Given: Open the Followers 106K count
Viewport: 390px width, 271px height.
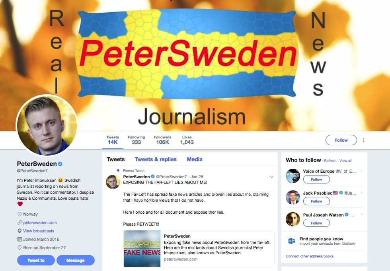Looking at the screenshot, I should pyautogui.click(x=162, y=140).
